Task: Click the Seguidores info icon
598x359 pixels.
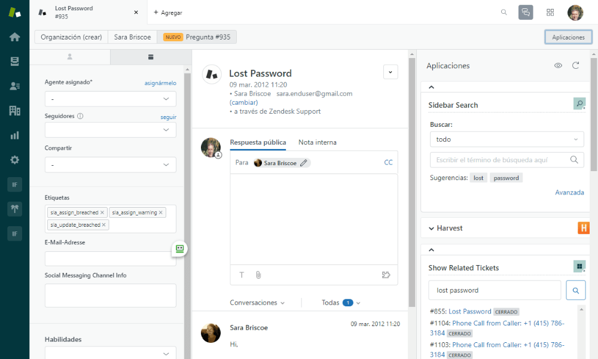Action: 80,116
